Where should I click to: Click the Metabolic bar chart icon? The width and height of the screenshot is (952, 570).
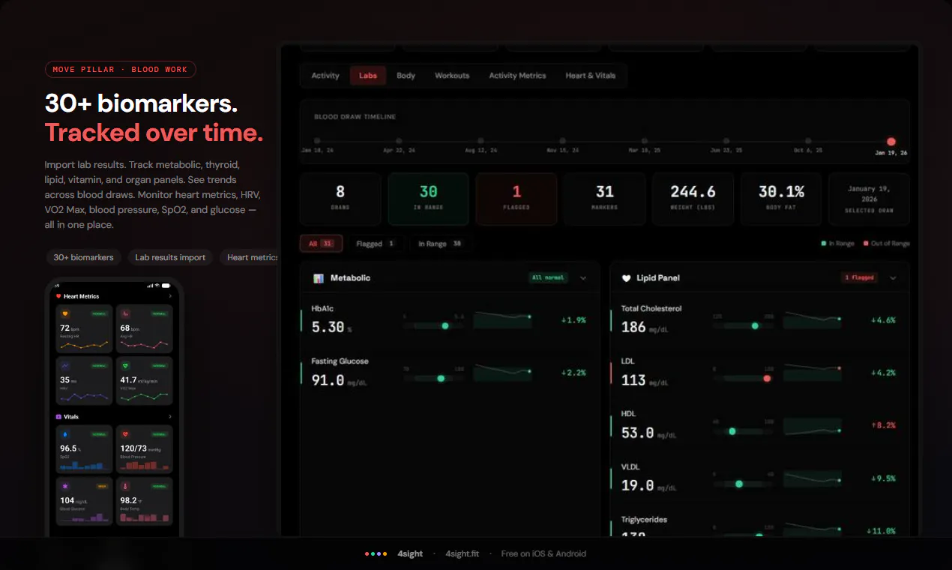pos(319,278)
